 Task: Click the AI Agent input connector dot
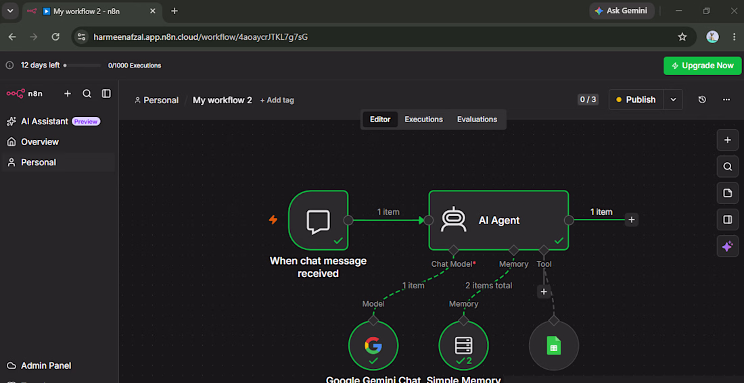click(x=428, y=220)
